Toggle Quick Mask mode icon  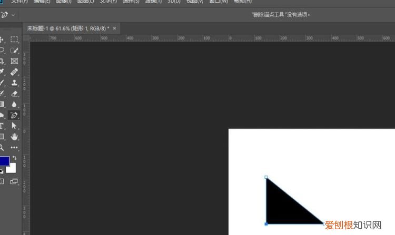pos(2,181)
